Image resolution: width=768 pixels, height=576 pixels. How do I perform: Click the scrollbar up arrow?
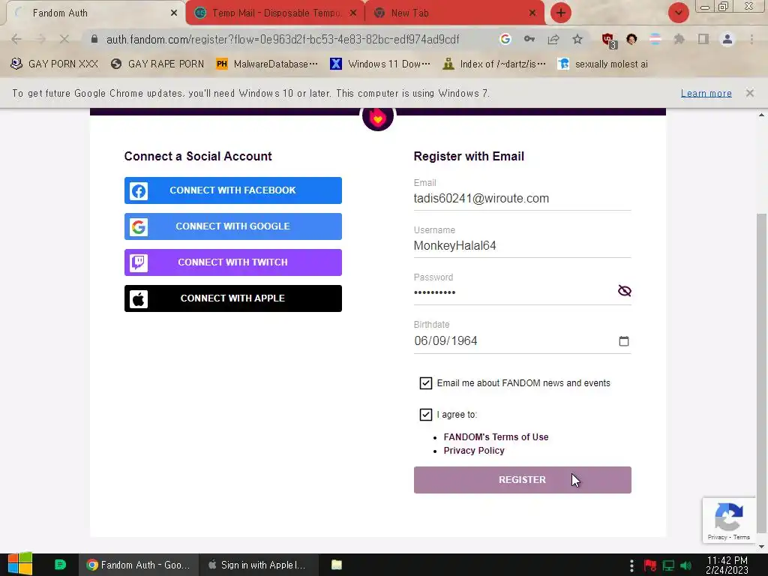761,115
